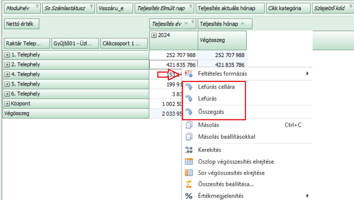
Task: Click the Oszlop végösszesítés elrejtése grid icon
Action: point(189,161)
